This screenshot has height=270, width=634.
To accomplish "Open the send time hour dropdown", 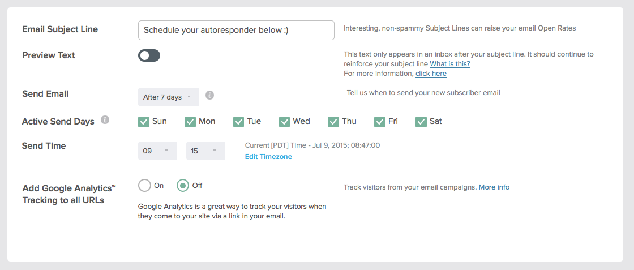I will pos(157,151).
